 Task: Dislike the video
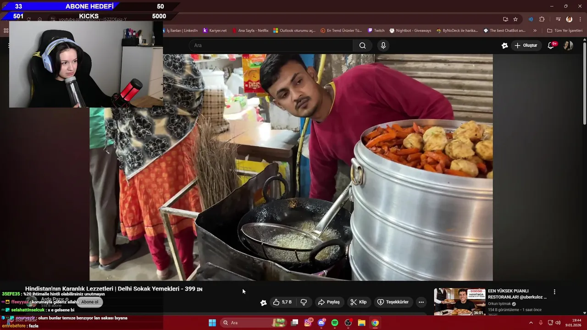coord(304,302)
